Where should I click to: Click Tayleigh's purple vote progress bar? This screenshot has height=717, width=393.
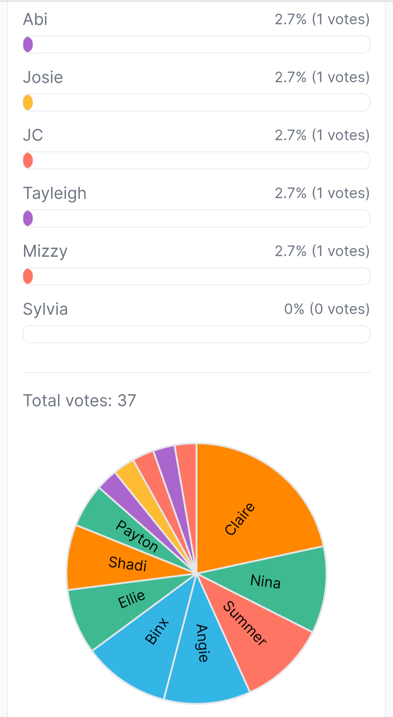[x=196, y=218]
